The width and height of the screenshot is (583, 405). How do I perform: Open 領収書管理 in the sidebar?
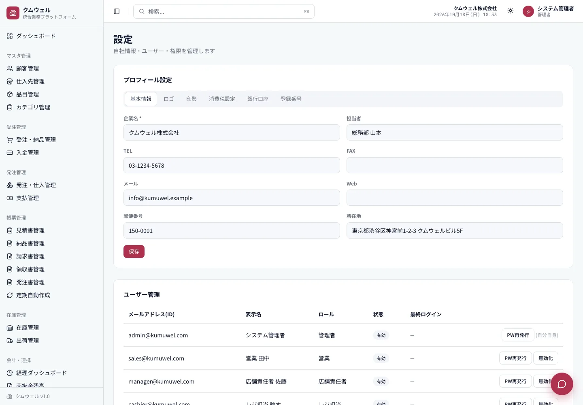52,269
